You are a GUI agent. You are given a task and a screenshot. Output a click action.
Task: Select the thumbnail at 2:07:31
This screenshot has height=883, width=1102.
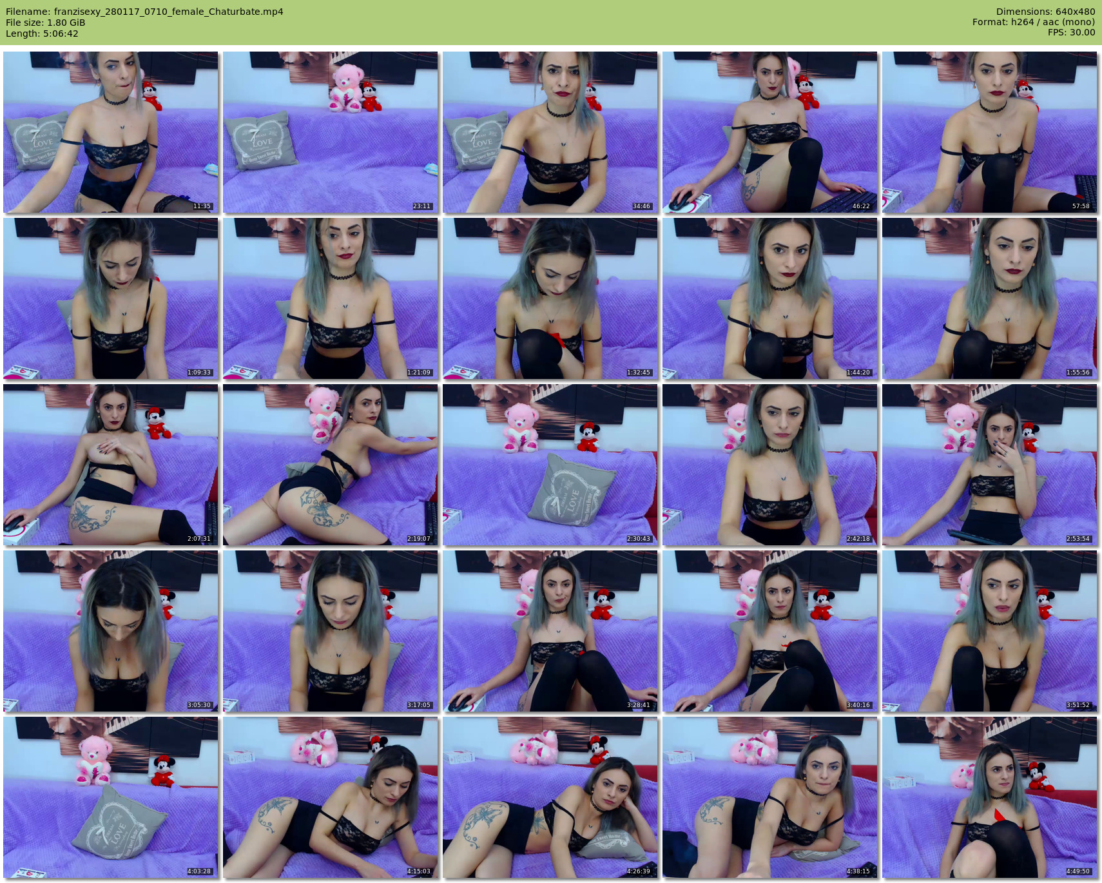pos(111,465)
